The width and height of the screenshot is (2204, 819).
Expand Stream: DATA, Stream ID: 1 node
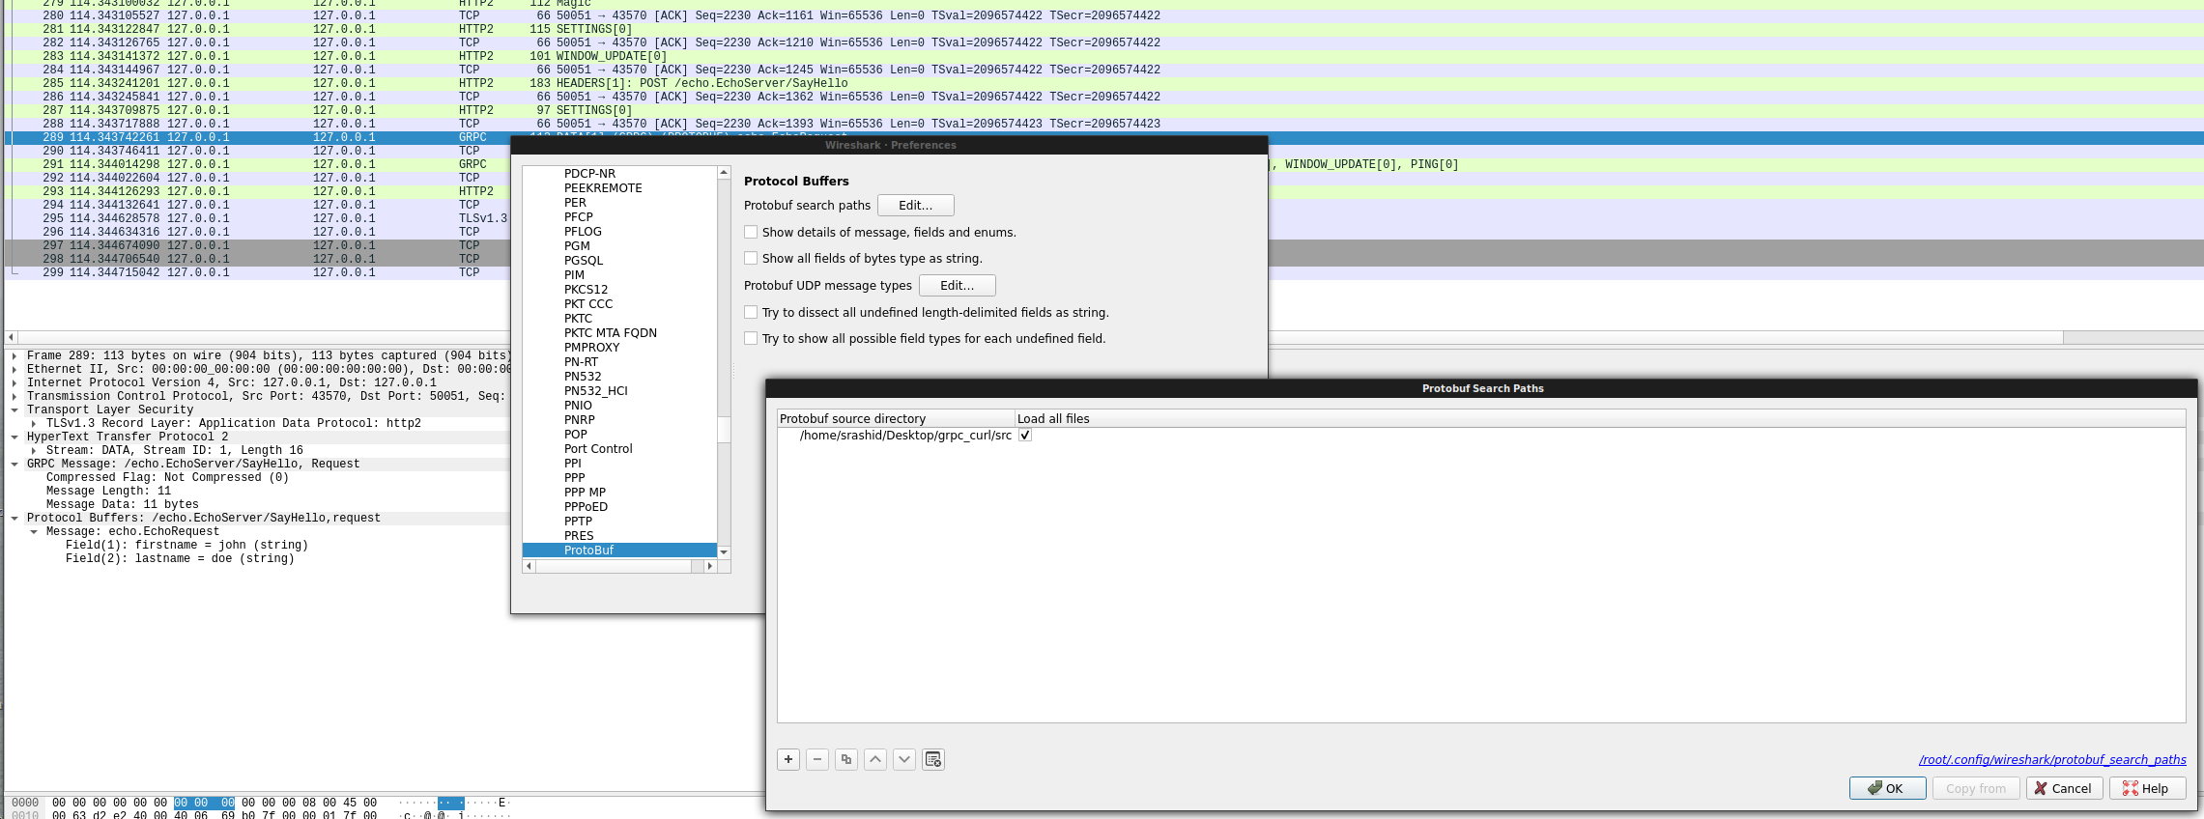coord(34,451)
